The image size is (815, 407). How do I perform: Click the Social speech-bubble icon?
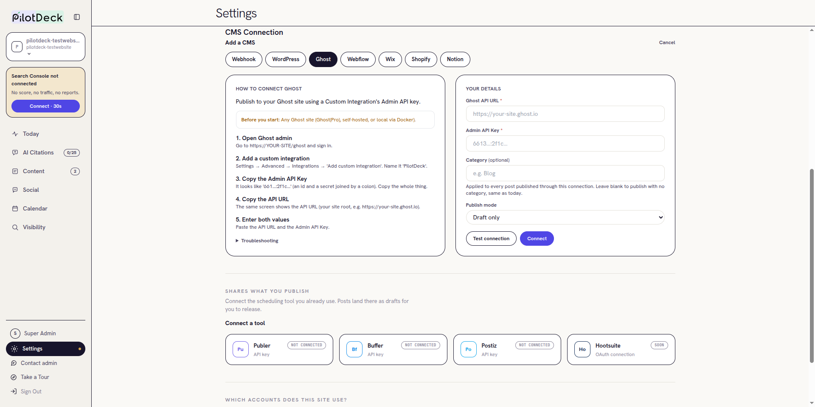[x=15, y=190]
